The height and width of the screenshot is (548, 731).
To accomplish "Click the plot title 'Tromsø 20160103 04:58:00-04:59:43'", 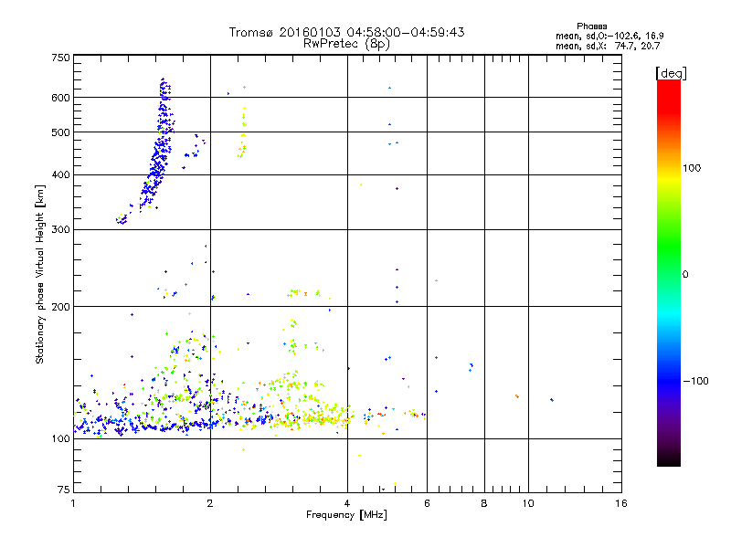I will 346,32.
